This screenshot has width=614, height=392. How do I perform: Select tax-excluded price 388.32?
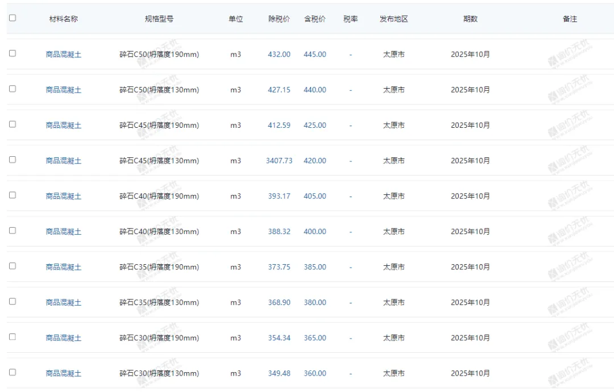[x=279, y=232]
